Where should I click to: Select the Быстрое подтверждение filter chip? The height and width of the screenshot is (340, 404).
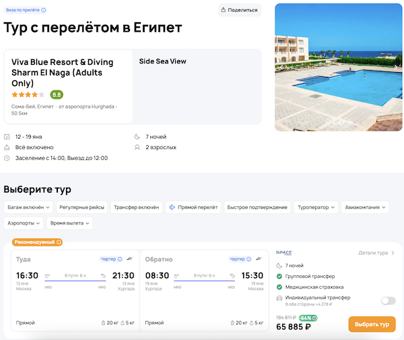(255, 208)
